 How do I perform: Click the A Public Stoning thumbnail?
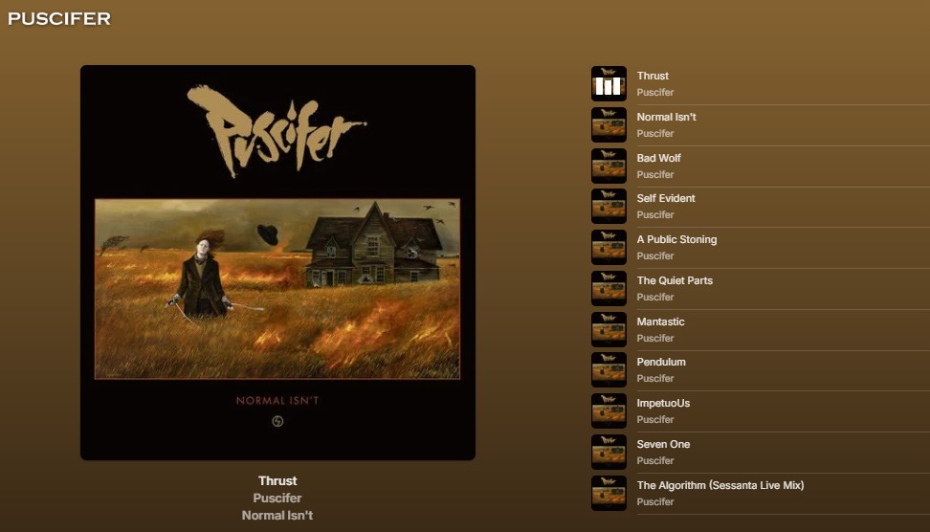point(609,247)
